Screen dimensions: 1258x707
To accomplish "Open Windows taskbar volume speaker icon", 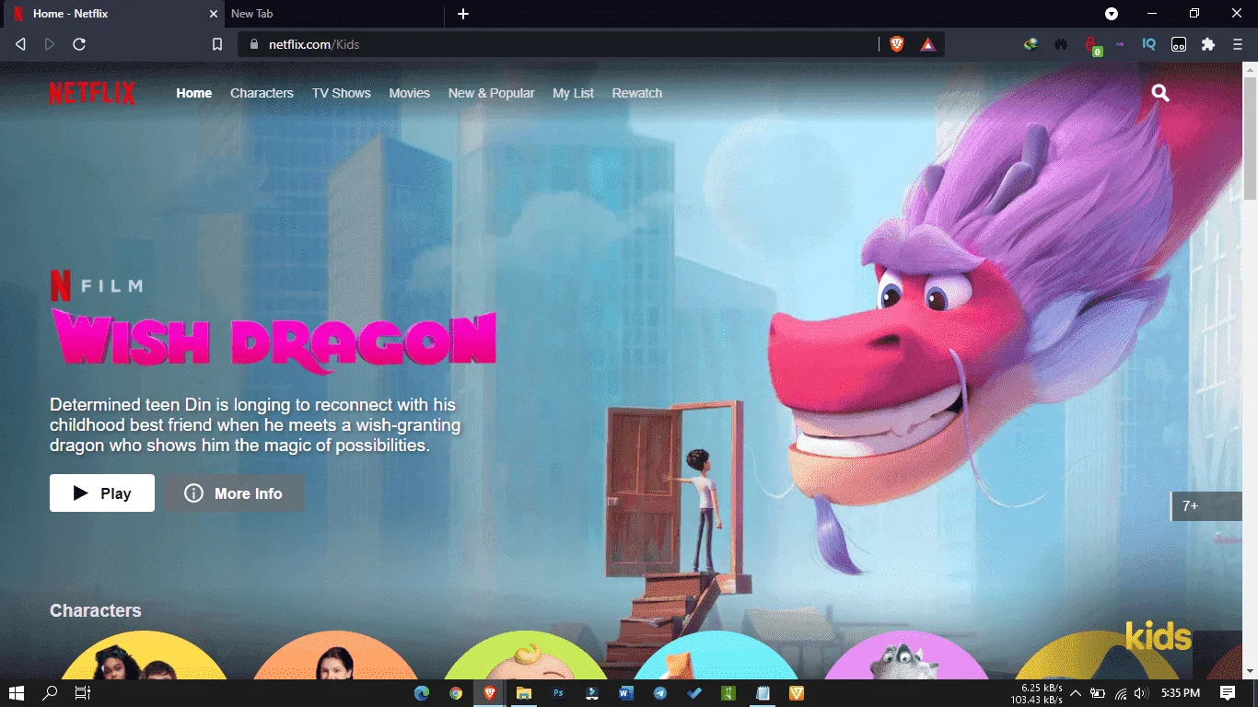I will click(x=1142, y=693).
